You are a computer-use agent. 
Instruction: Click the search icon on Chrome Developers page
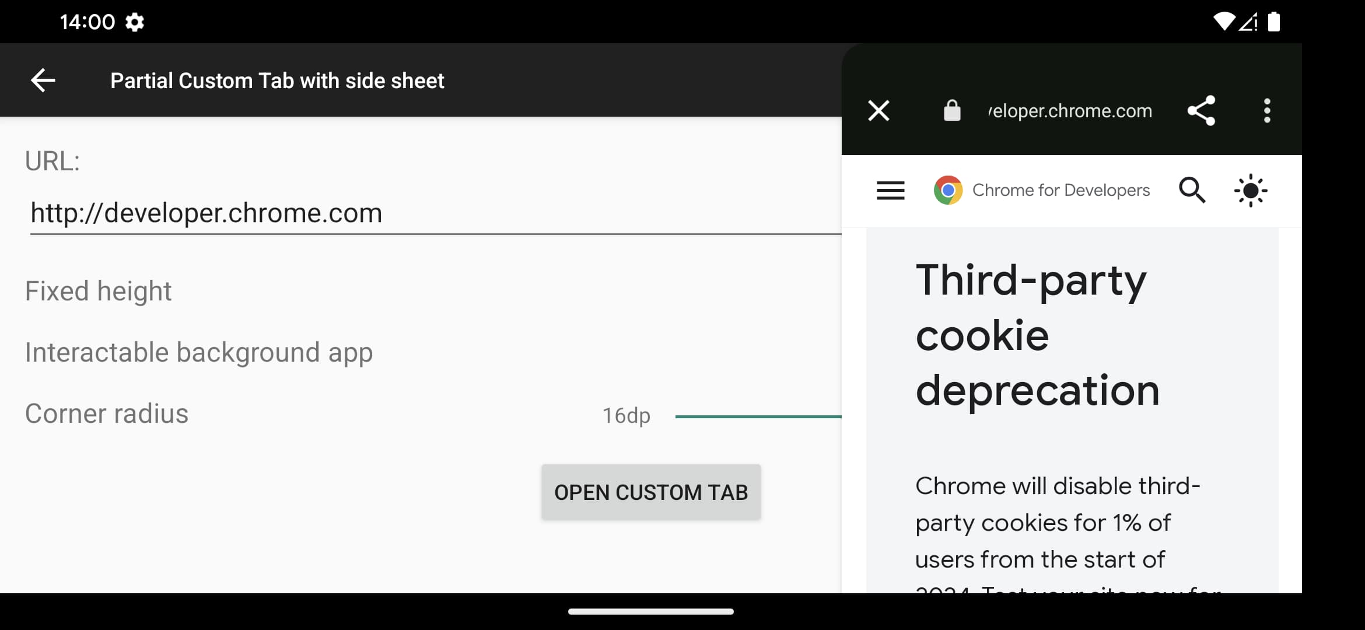(x=1193, y=190)
